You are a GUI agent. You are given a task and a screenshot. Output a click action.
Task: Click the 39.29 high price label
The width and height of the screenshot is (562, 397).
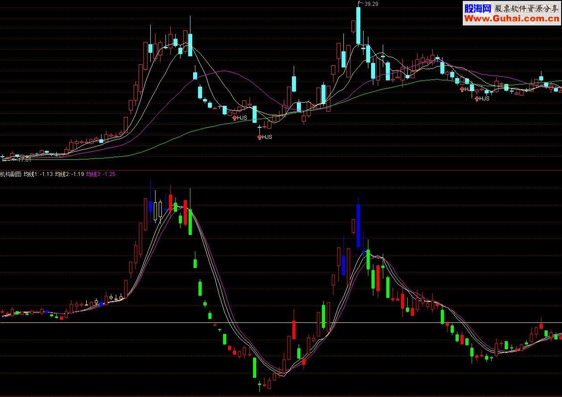coord(372,4)
